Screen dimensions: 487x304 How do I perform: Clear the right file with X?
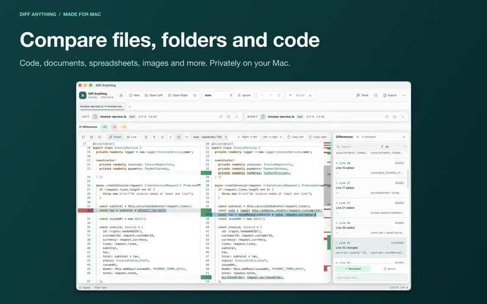[x=402, y=117]
